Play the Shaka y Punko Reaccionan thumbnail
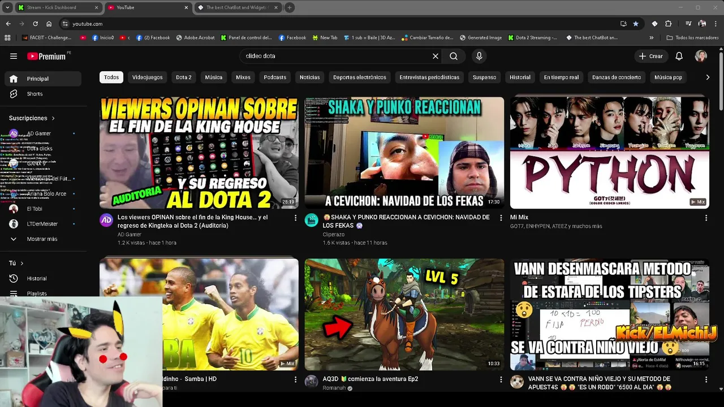The image size is (724, 407). pyautogui.click(x=404, y=153)
